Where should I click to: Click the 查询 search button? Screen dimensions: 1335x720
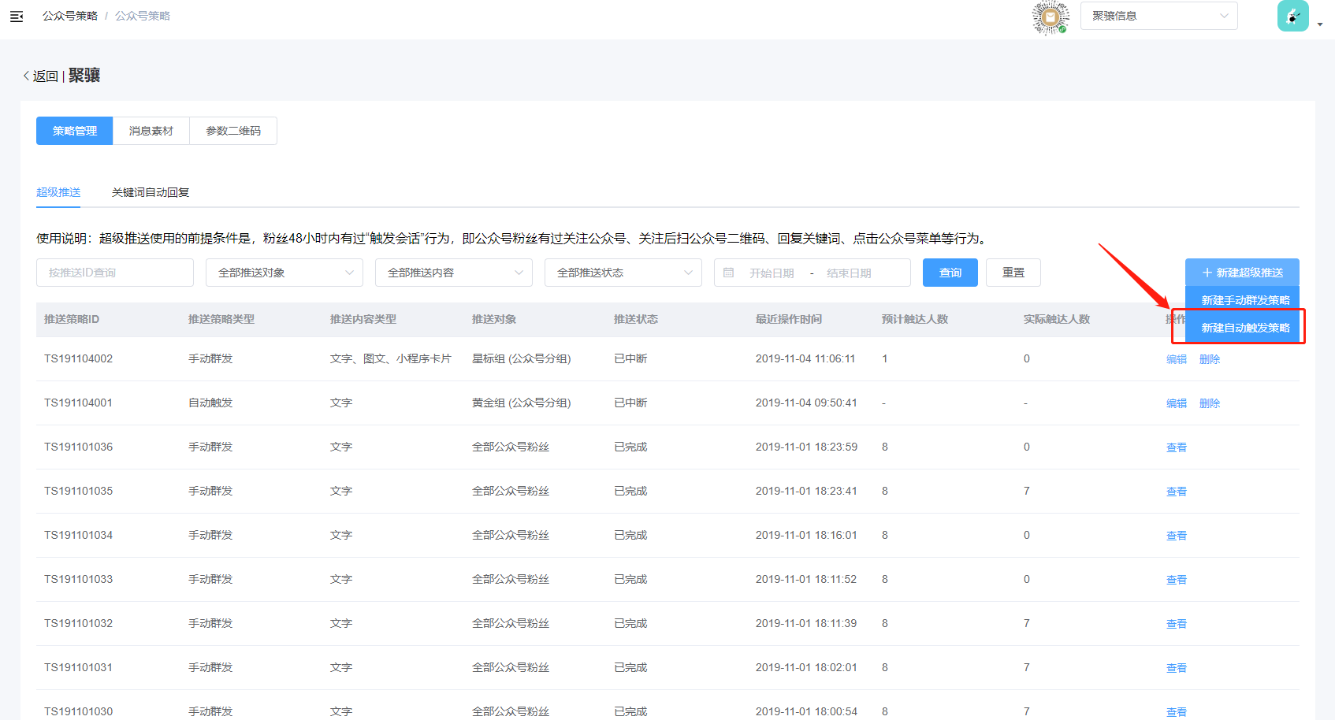950,273
